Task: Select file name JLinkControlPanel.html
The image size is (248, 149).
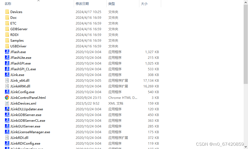Action: 28,98
